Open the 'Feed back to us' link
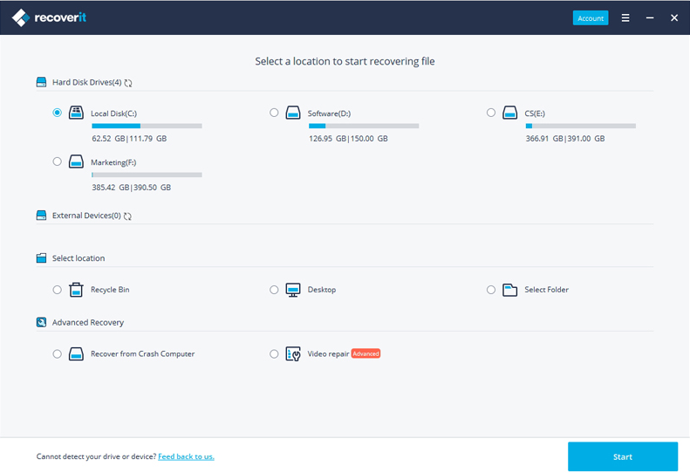Screen dimensions: 690x473 186,456
